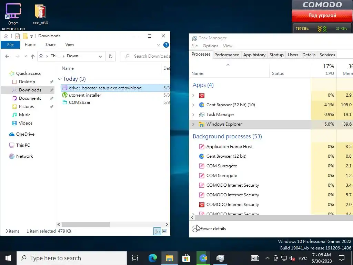The width and height of the screenshot is (353, 265).
Task: Switch to Details tab
Action: point(309,55)
